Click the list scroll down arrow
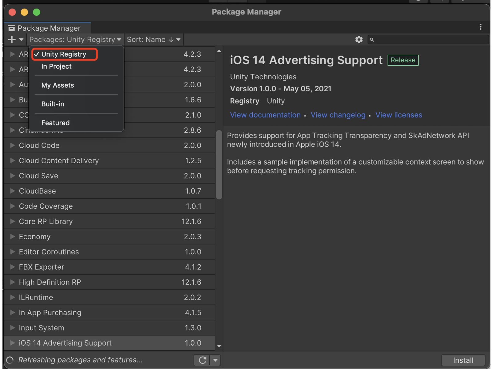The image size is (493, 369). pyautogui.click(x=219, y=346)
